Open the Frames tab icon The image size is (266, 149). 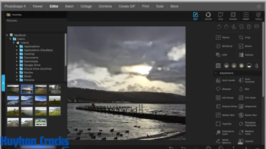(233, 16)
